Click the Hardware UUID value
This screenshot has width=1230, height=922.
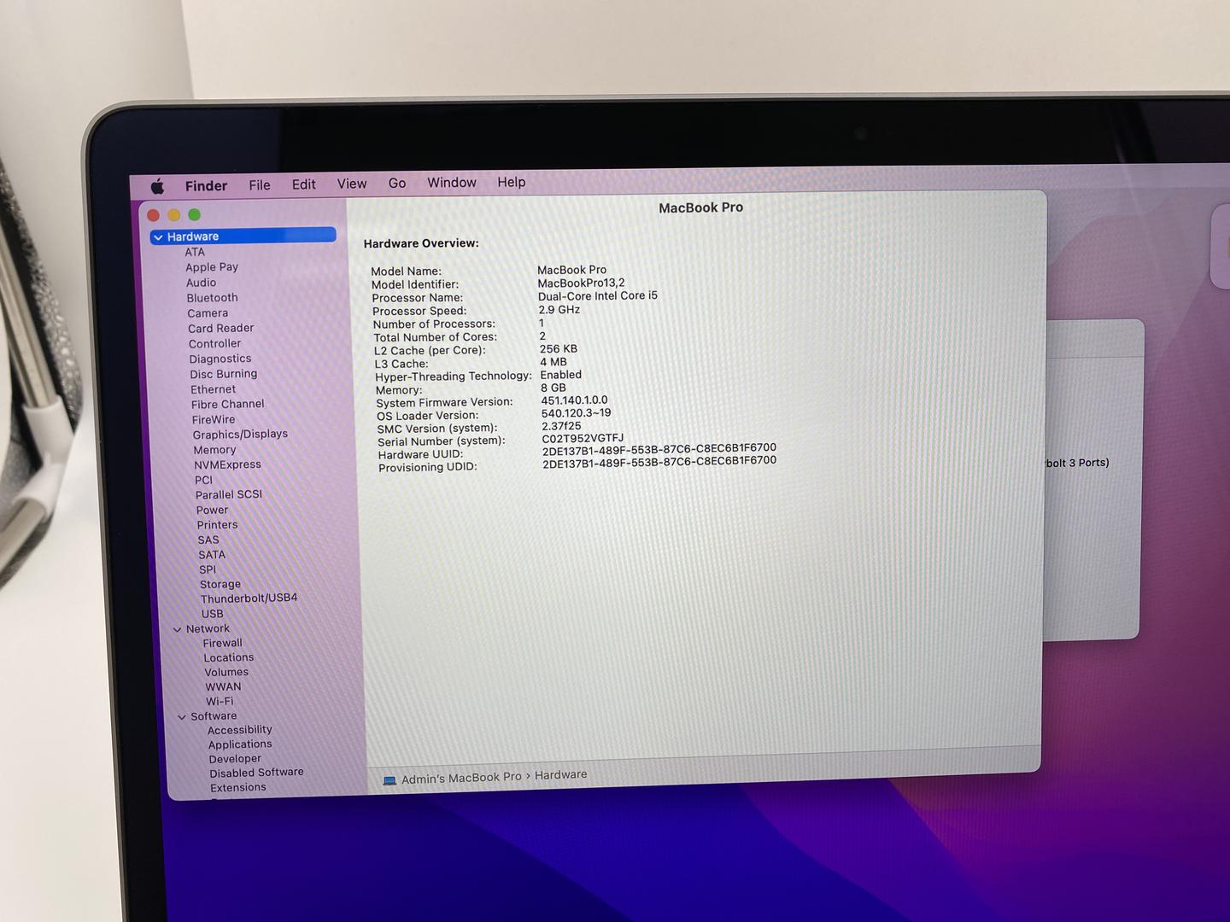coord(659,449)
